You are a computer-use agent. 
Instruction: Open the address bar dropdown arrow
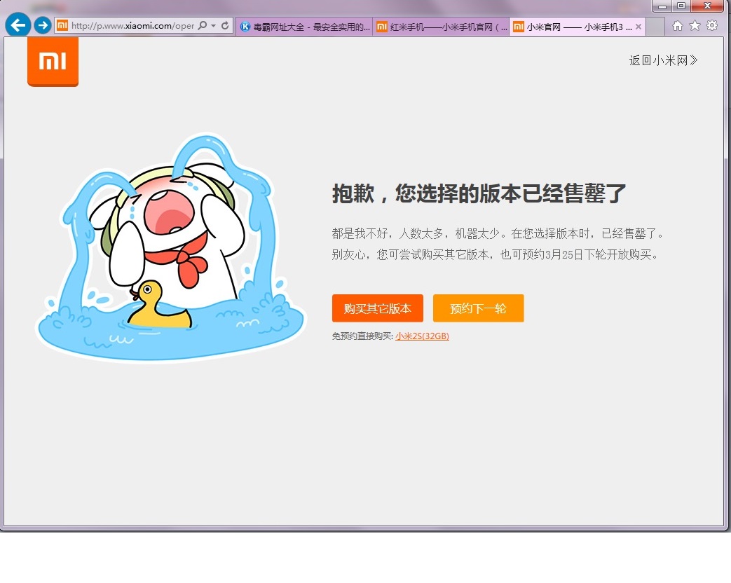(x=214, y=26)
